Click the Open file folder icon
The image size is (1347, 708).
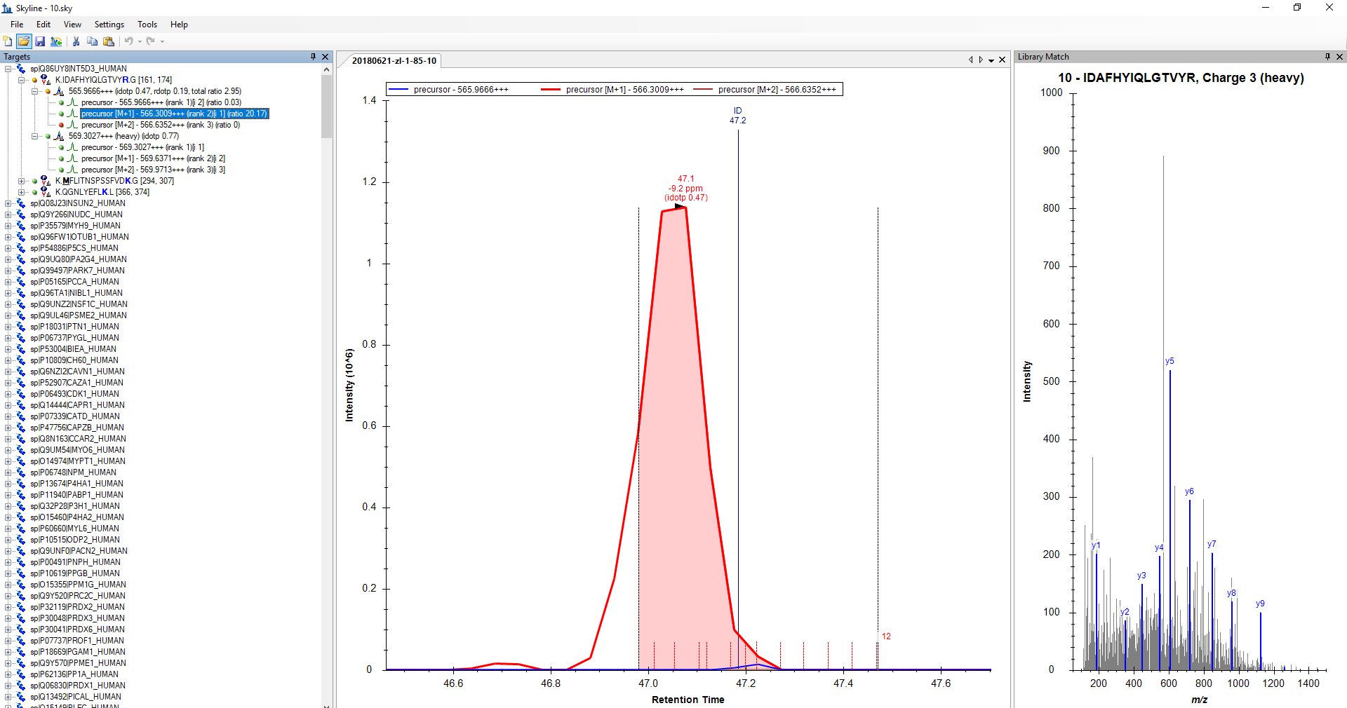(24, 41)
